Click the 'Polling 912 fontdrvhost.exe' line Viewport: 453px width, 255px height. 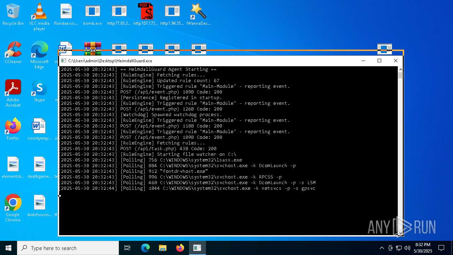point(133,171)
